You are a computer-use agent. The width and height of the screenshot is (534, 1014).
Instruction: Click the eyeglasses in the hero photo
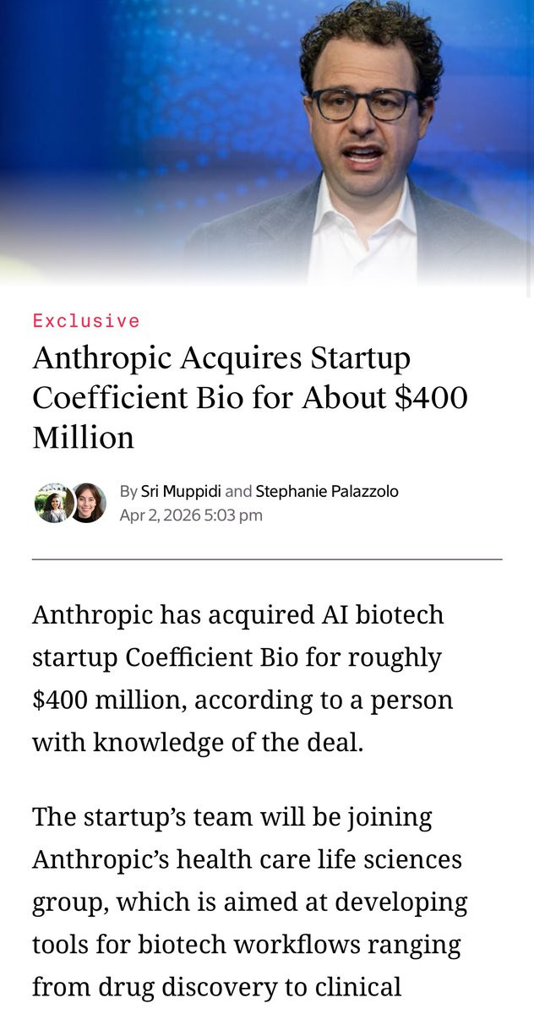coord(363,103)
